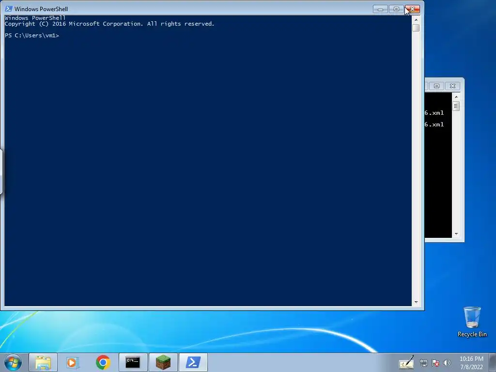Open Google Chrome from the taskbar
Viewport: 496px width, 372px height.
[x=103, y=362]
